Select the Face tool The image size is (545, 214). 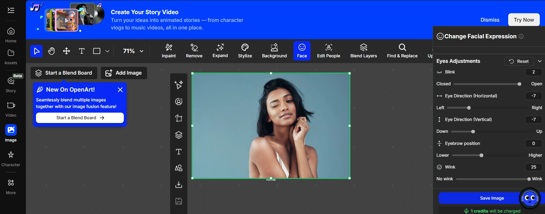coord(302,51)
